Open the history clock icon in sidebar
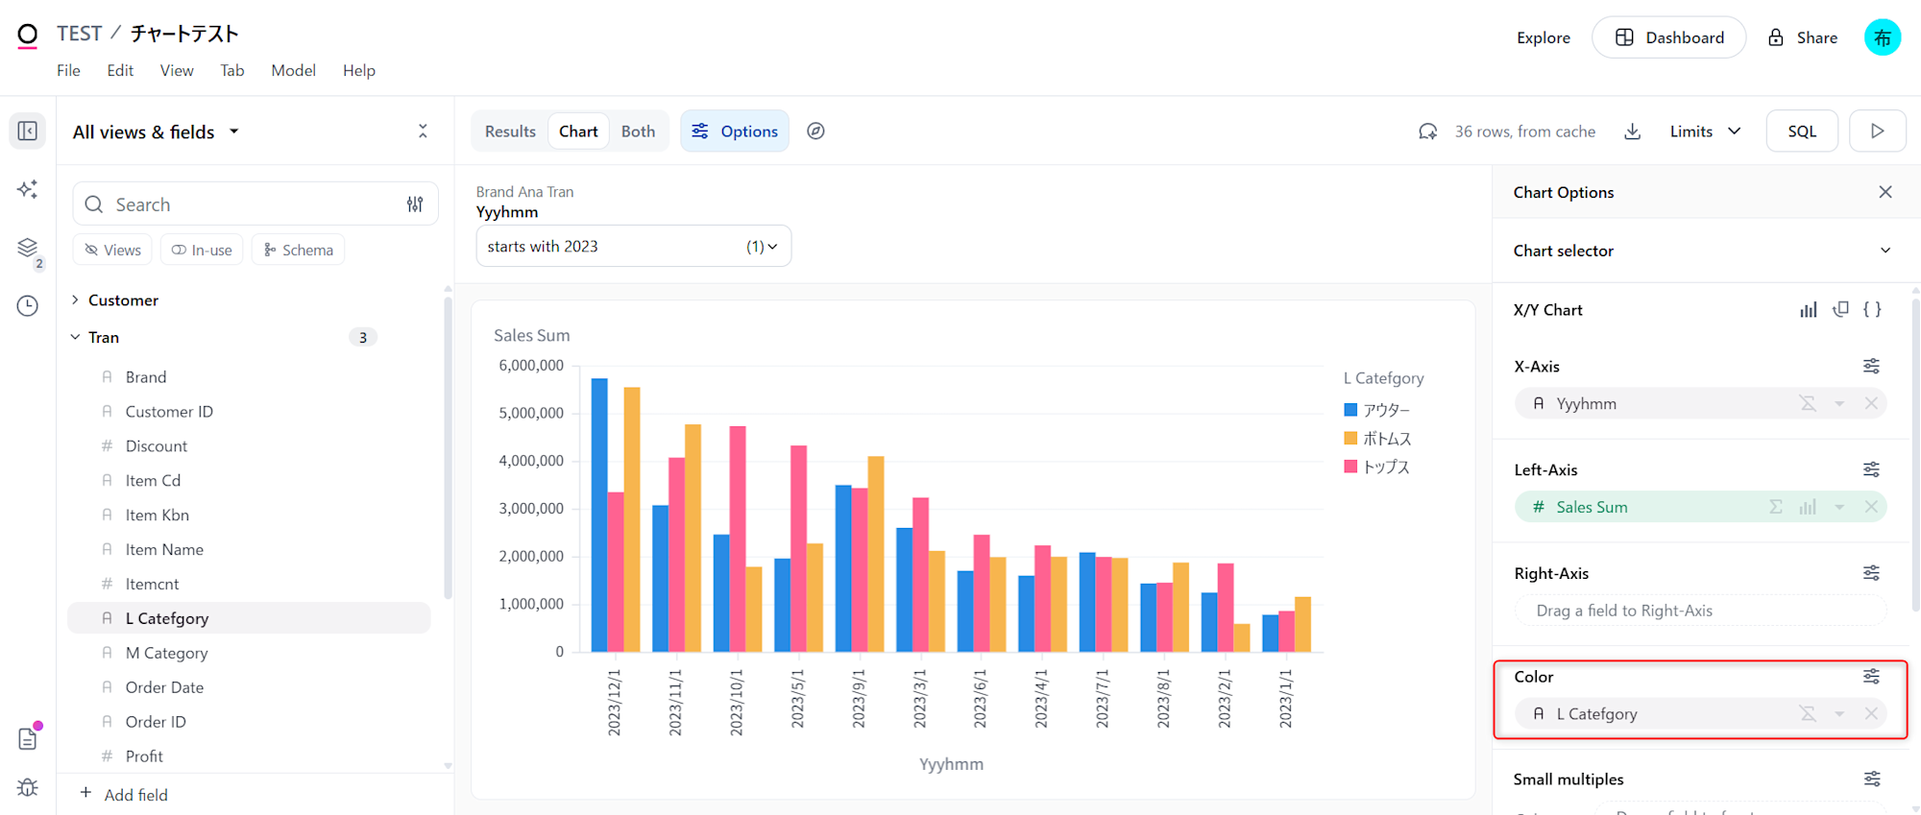1921x815 pixels. pyautogui.click(x=28, y=306)
